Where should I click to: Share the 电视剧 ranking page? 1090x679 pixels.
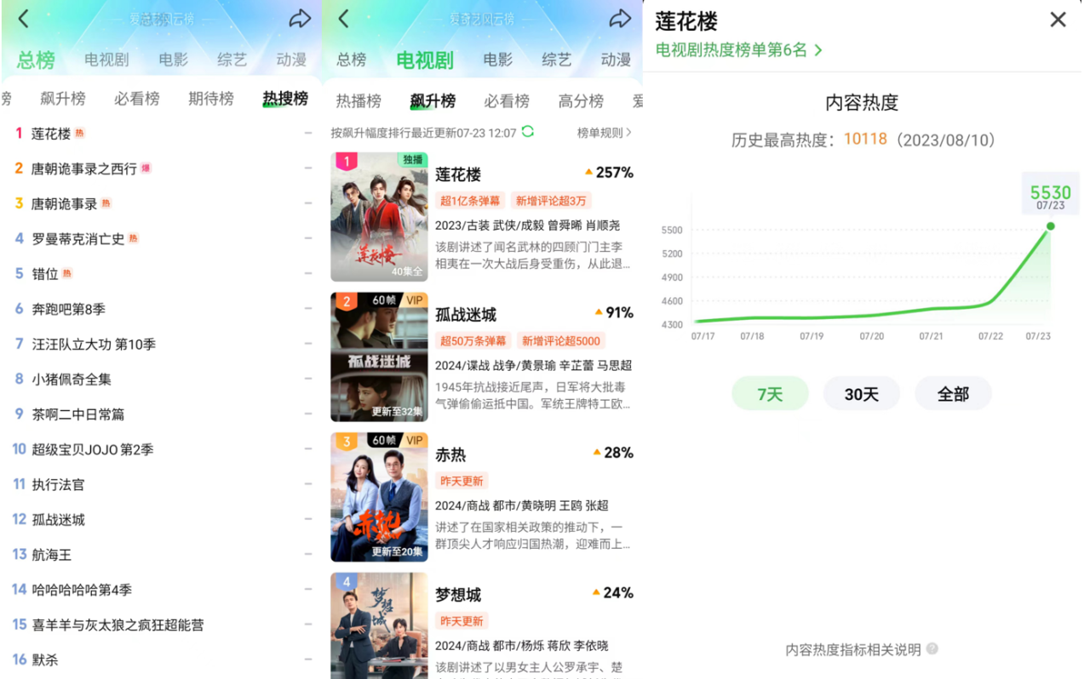tap(621, 18)
